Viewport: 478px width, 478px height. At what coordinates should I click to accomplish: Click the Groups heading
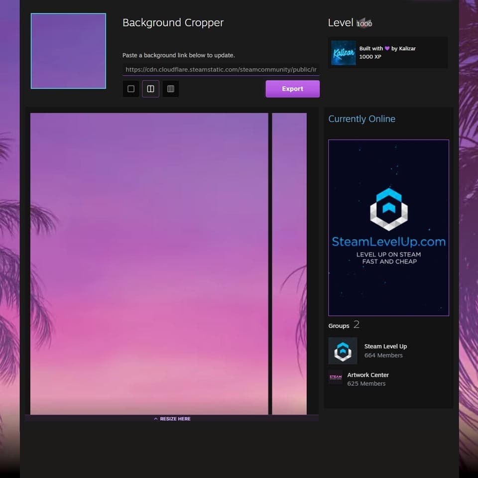click(x=339, y=326)
